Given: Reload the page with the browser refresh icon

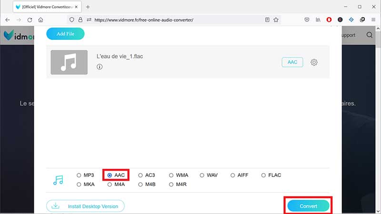Looking at the screenshot, I should coord(30,20).
